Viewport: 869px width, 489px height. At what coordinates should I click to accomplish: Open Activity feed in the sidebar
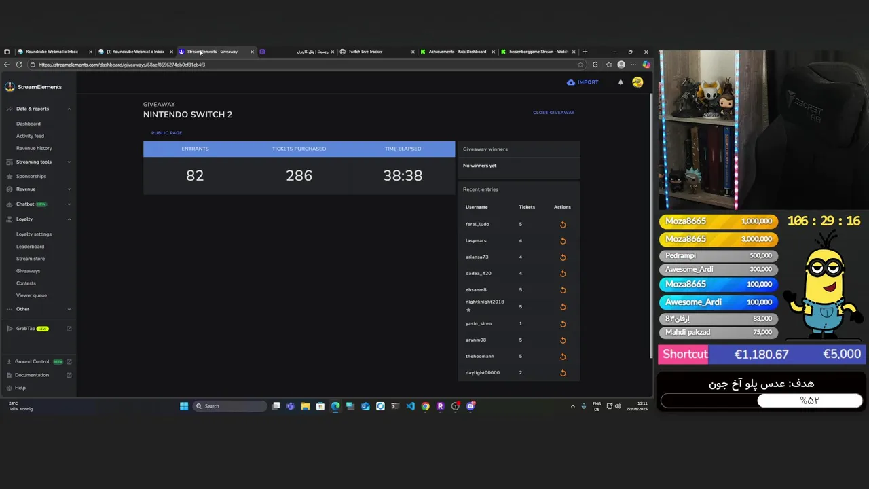[30, 136]
